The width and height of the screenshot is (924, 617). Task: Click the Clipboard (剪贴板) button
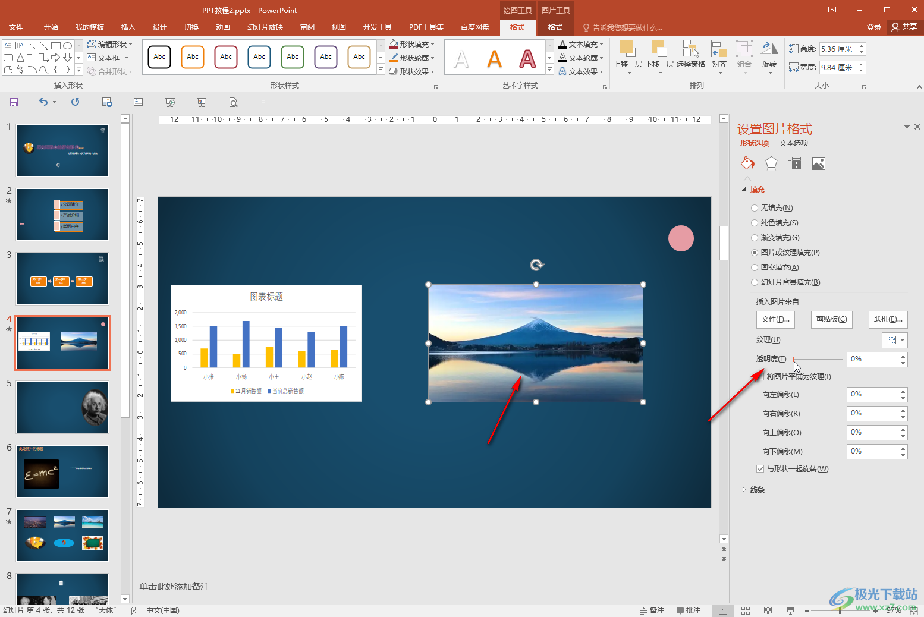point(831,319)
